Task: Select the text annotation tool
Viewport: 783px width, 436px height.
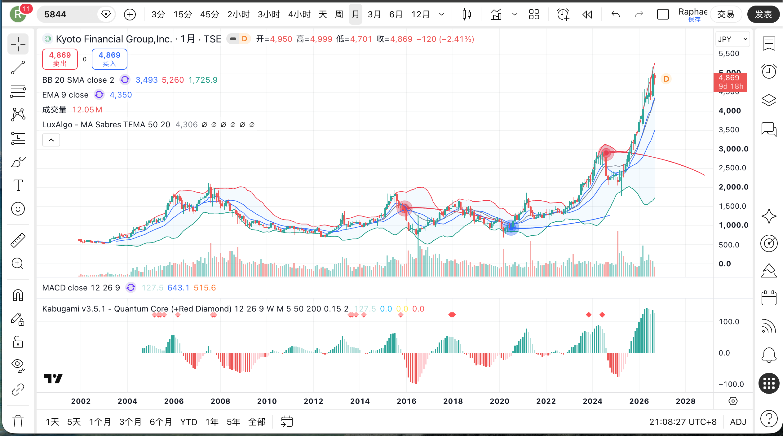Action: pos(18,185)
